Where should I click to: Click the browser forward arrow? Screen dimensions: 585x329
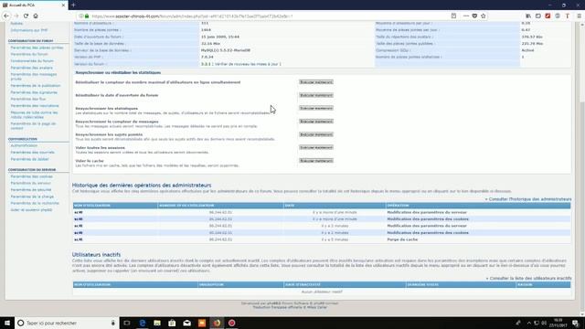[16, 16]
